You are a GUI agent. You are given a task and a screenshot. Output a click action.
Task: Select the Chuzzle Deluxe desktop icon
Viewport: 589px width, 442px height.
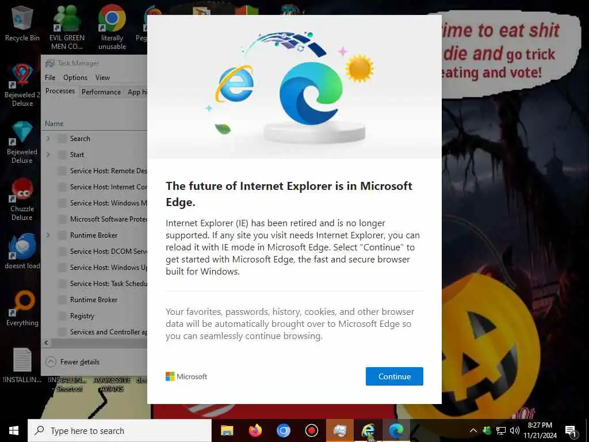coord(22,200)
